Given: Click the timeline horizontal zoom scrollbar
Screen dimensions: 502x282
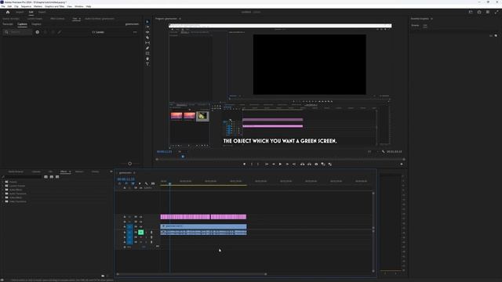Looking at the screenshot, I should coord(191,274).
